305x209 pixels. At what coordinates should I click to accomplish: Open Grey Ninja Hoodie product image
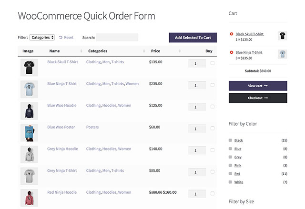29,154
